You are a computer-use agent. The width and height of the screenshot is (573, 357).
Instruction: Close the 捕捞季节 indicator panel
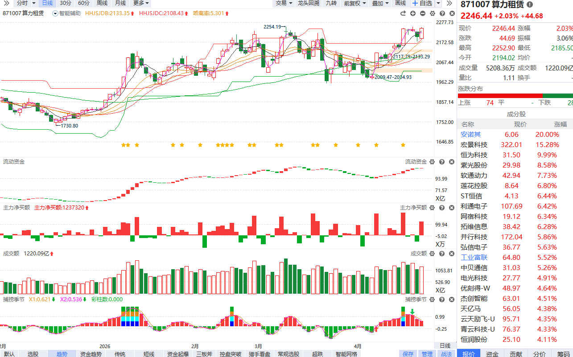pos(451,300)
